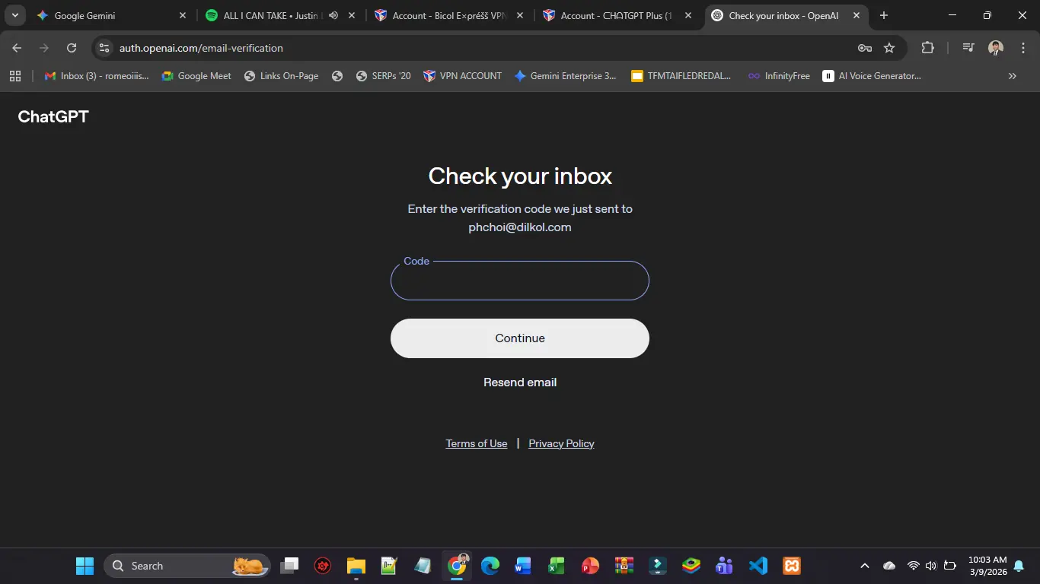The height and width of the screenshot is (584, 1040).
Task: Show hidden system tray icons
Action: point(864,566)
